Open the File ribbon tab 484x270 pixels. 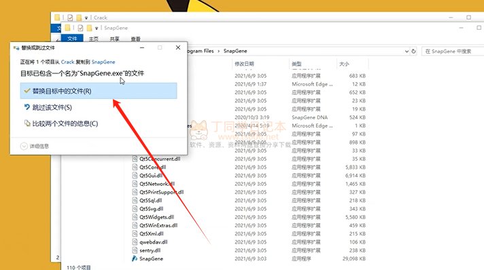72,39
